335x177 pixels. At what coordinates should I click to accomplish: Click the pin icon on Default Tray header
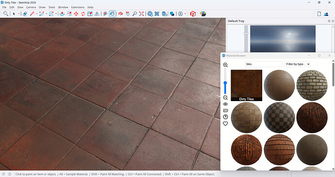pos(329,21)
